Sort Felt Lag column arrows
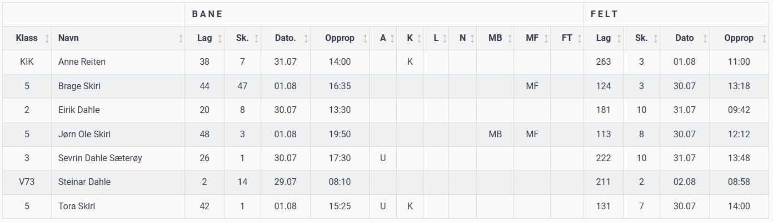This screenshot has width=773, height=222. (619, 39)
